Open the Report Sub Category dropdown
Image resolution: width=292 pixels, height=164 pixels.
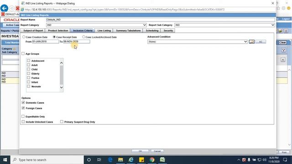(224, 25)
